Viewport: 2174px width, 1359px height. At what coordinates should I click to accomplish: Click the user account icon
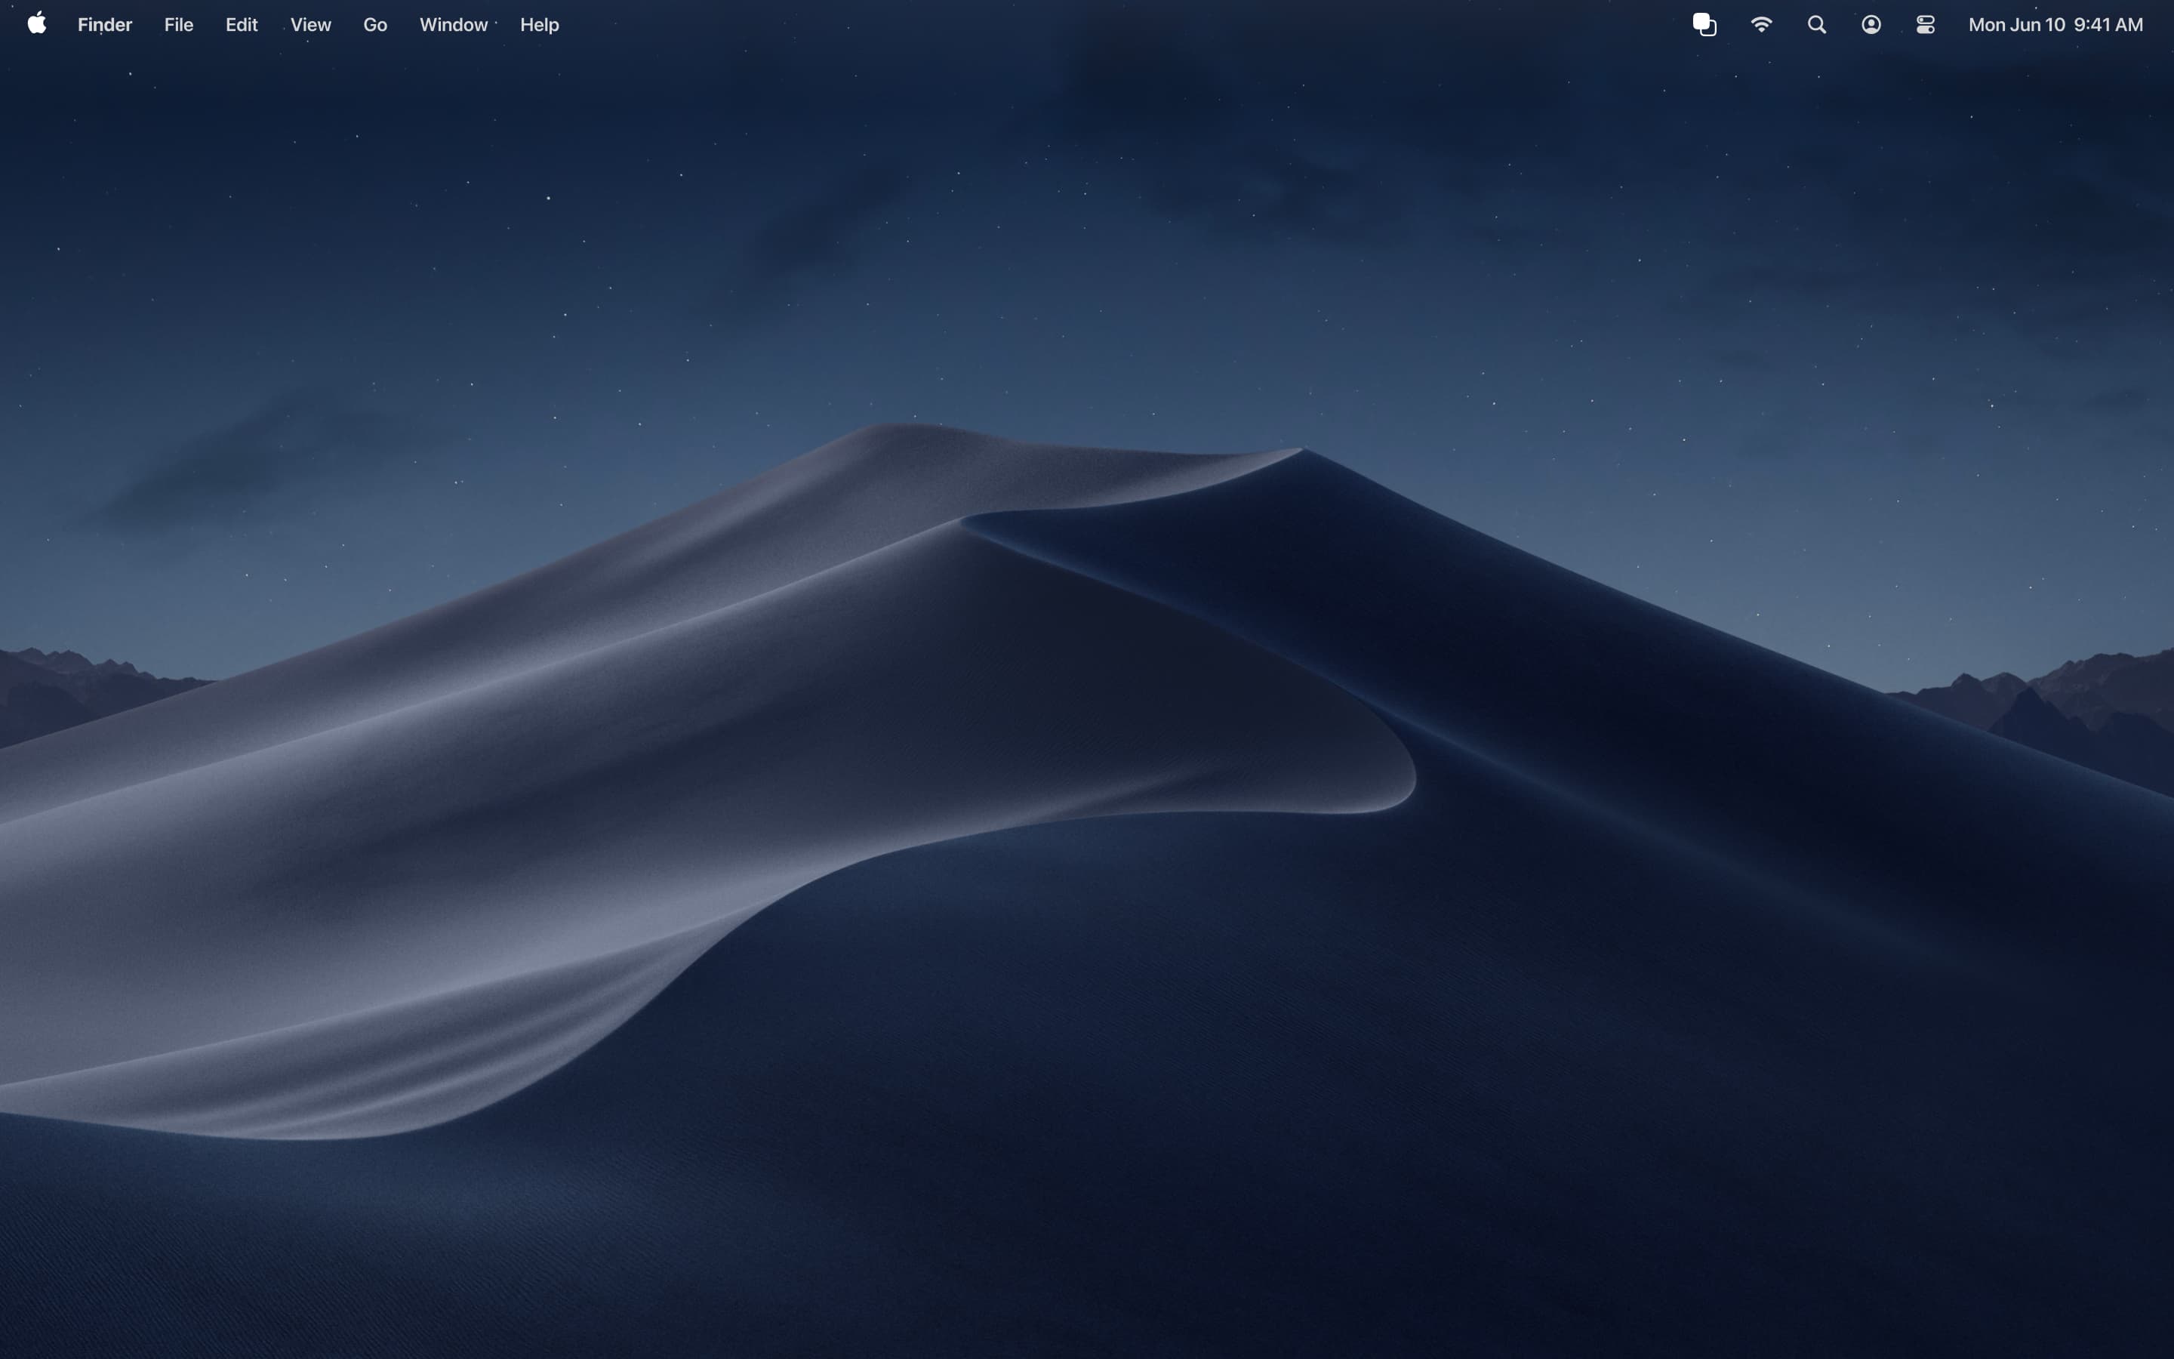(x=1871, y=25)
